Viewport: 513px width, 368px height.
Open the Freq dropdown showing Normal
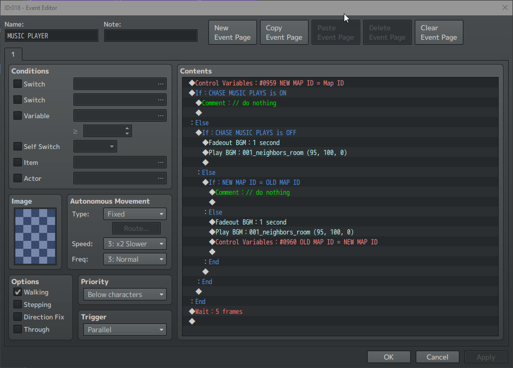click(135, 259)
